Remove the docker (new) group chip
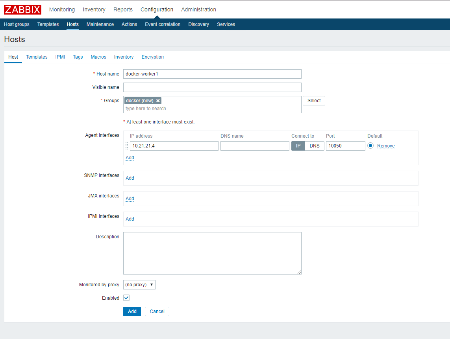This screenshot has width=450, height=339. (158, 100)
